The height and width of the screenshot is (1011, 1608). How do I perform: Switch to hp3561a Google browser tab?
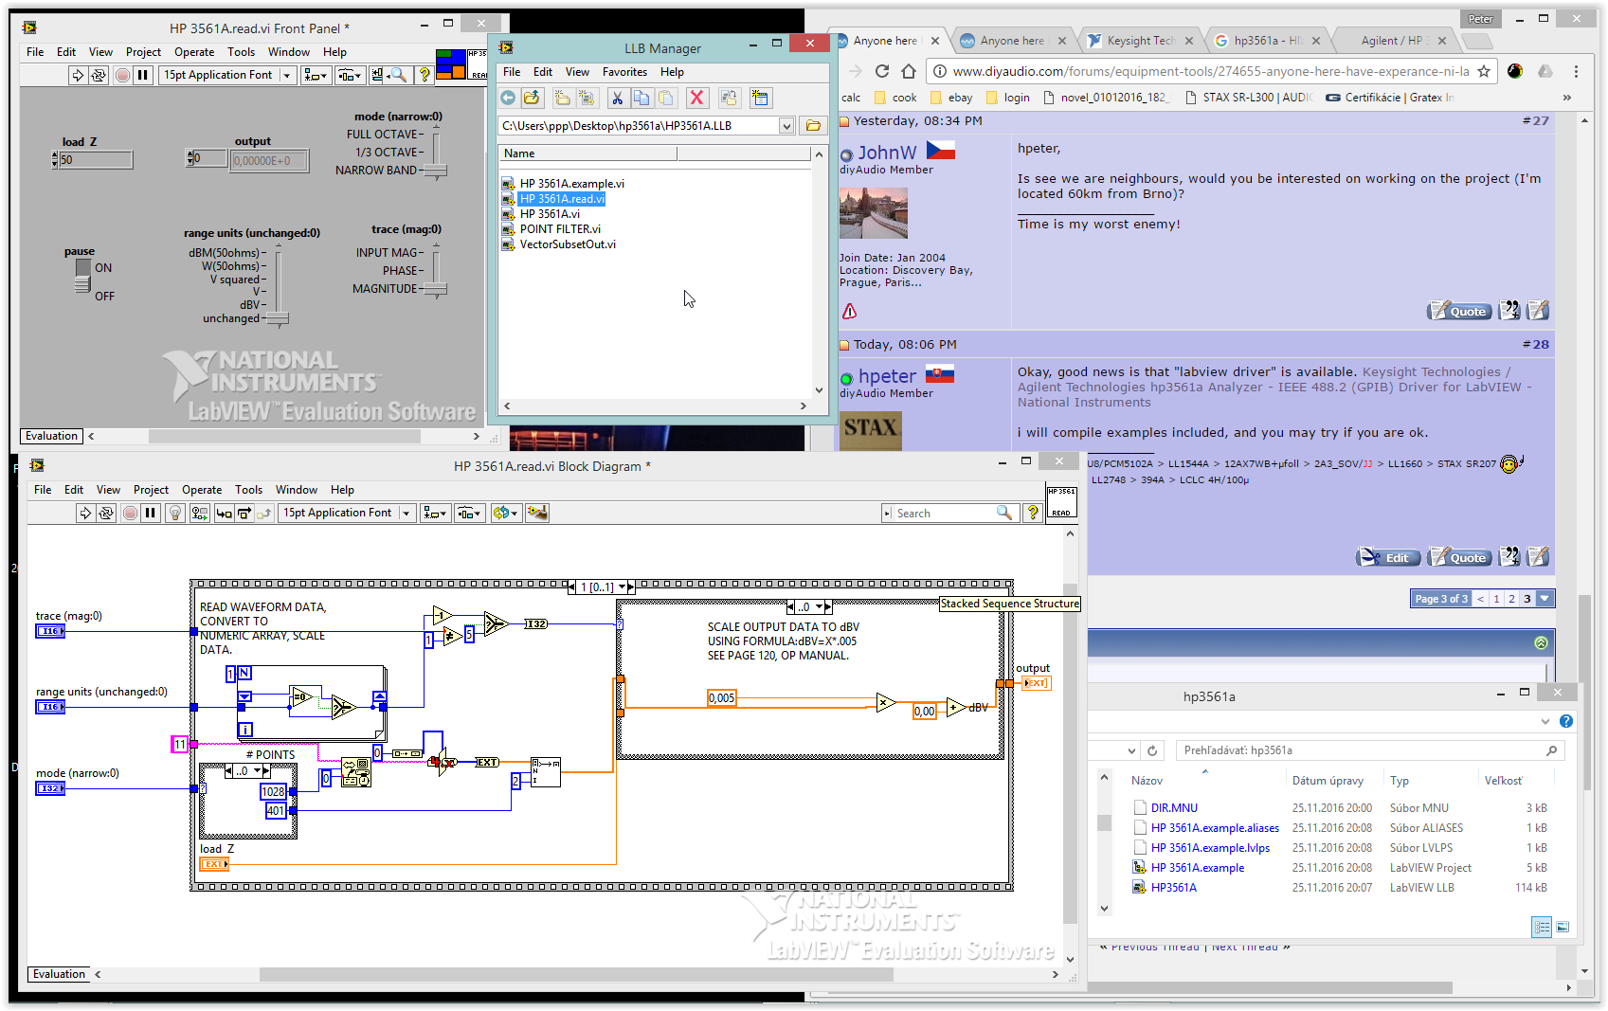(x=1269, y=41)
